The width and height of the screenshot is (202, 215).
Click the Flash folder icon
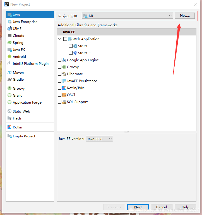[x=9, y=118]
